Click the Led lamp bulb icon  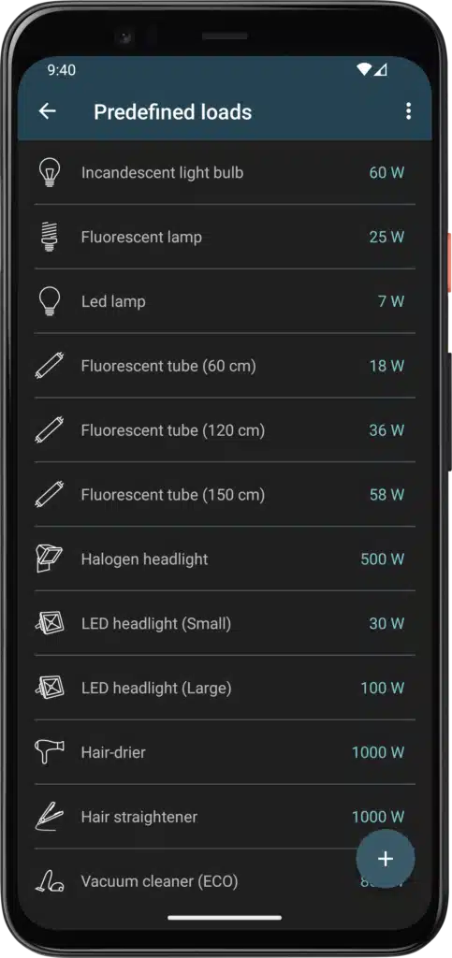50,301
